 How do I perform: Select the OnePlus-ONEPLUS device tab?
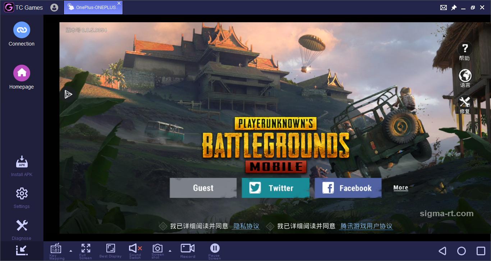point(93,8)
